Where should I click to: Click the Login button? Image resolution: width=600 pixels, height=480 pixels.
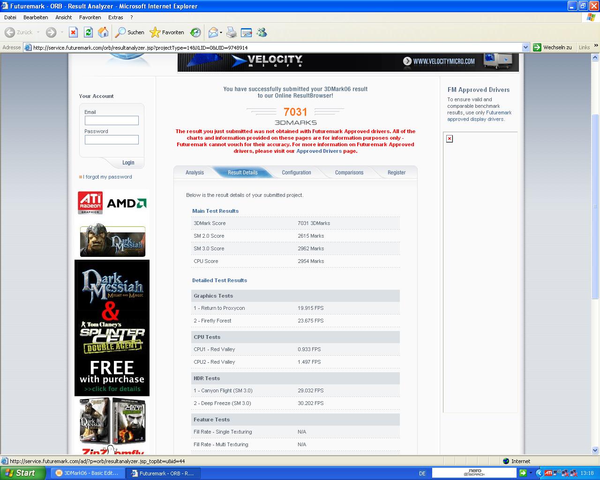tap(128, 163)
